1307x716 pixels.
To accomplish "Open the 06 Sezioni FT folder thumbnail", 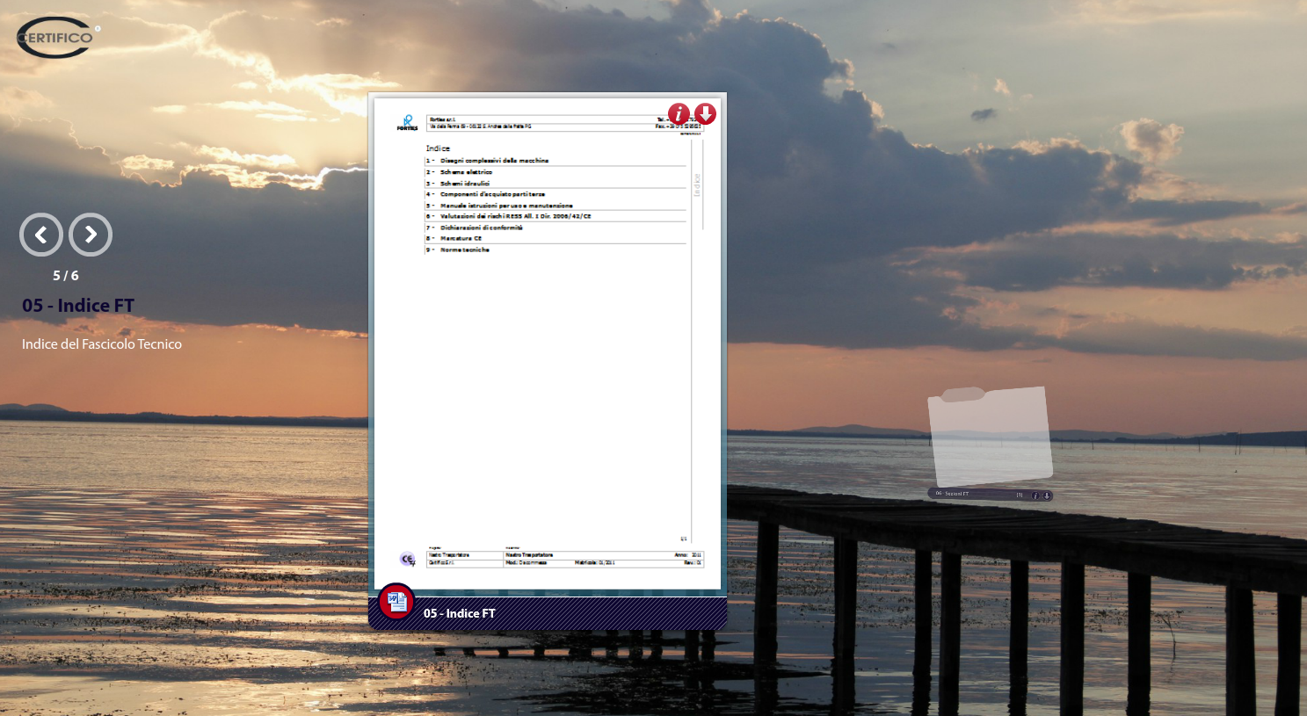I will coord(990,436).
